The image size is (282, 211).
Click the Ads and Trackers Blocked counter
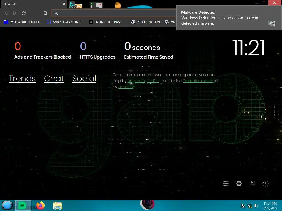[43, 51]
